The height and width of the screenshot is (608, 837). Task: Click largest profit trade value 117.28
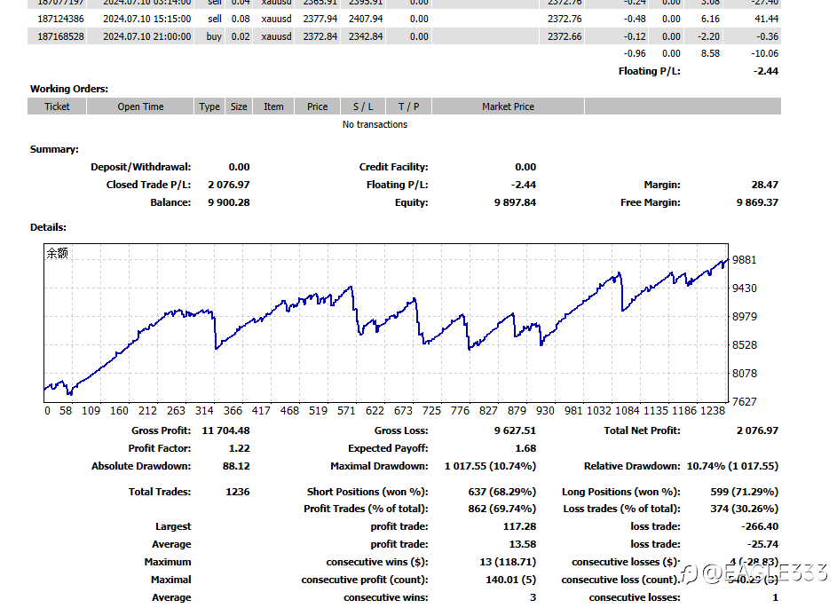(x=519, y=526)
